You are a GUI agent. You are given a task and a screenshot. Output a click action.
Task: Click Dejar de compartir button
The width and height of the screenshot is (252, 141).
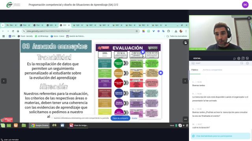[120, 118]
